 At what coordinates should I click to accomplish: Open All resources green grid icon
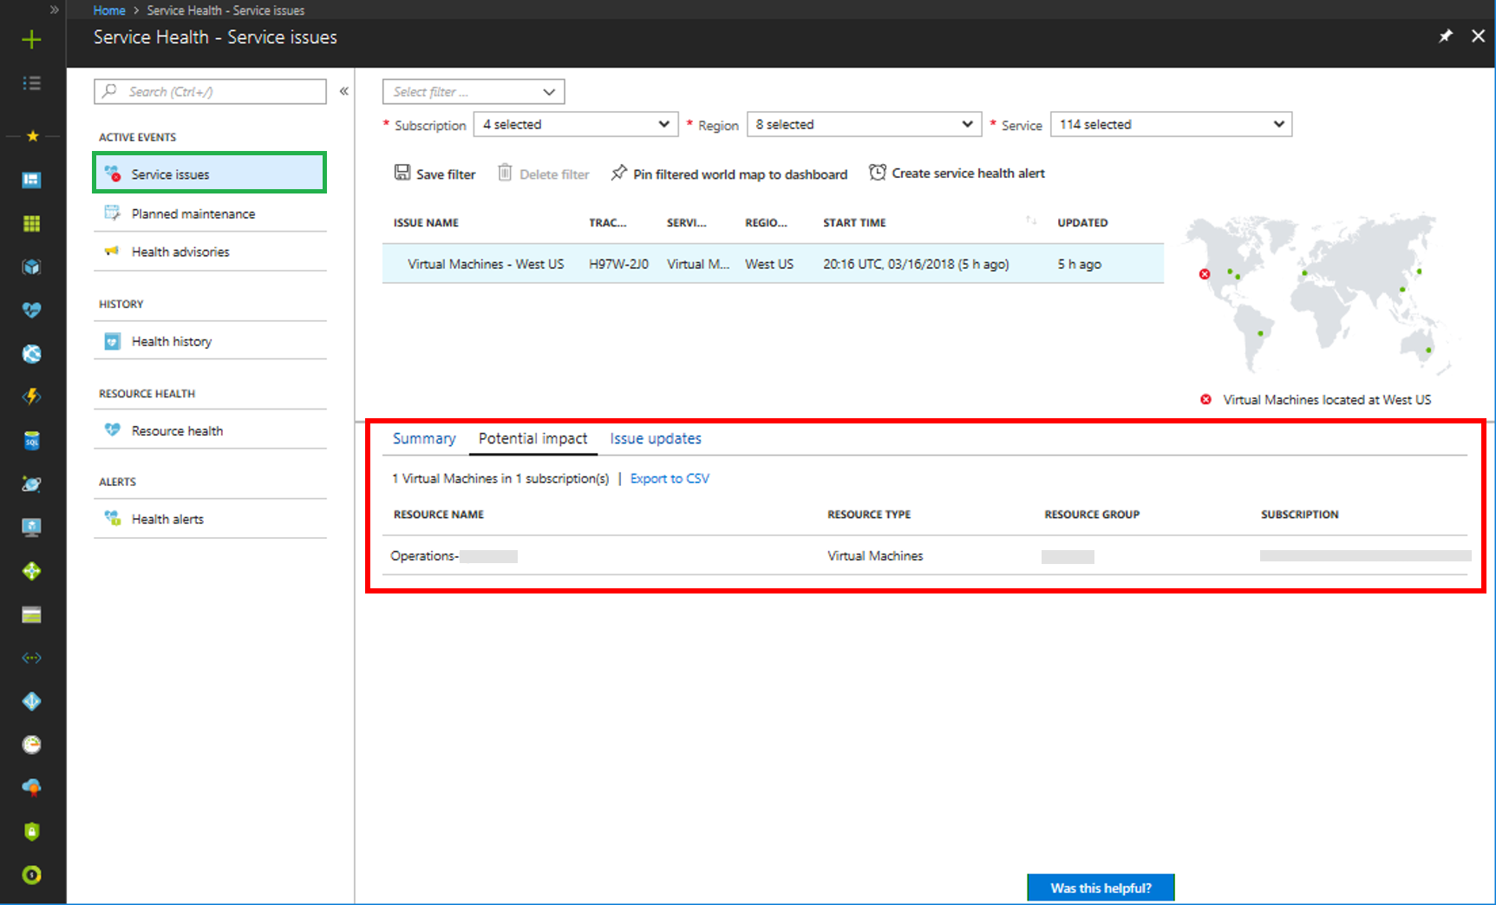[31, 224]
